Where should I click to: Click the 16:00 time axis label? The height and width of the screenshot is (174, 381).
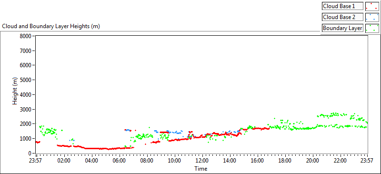click(x=258, y=161)
